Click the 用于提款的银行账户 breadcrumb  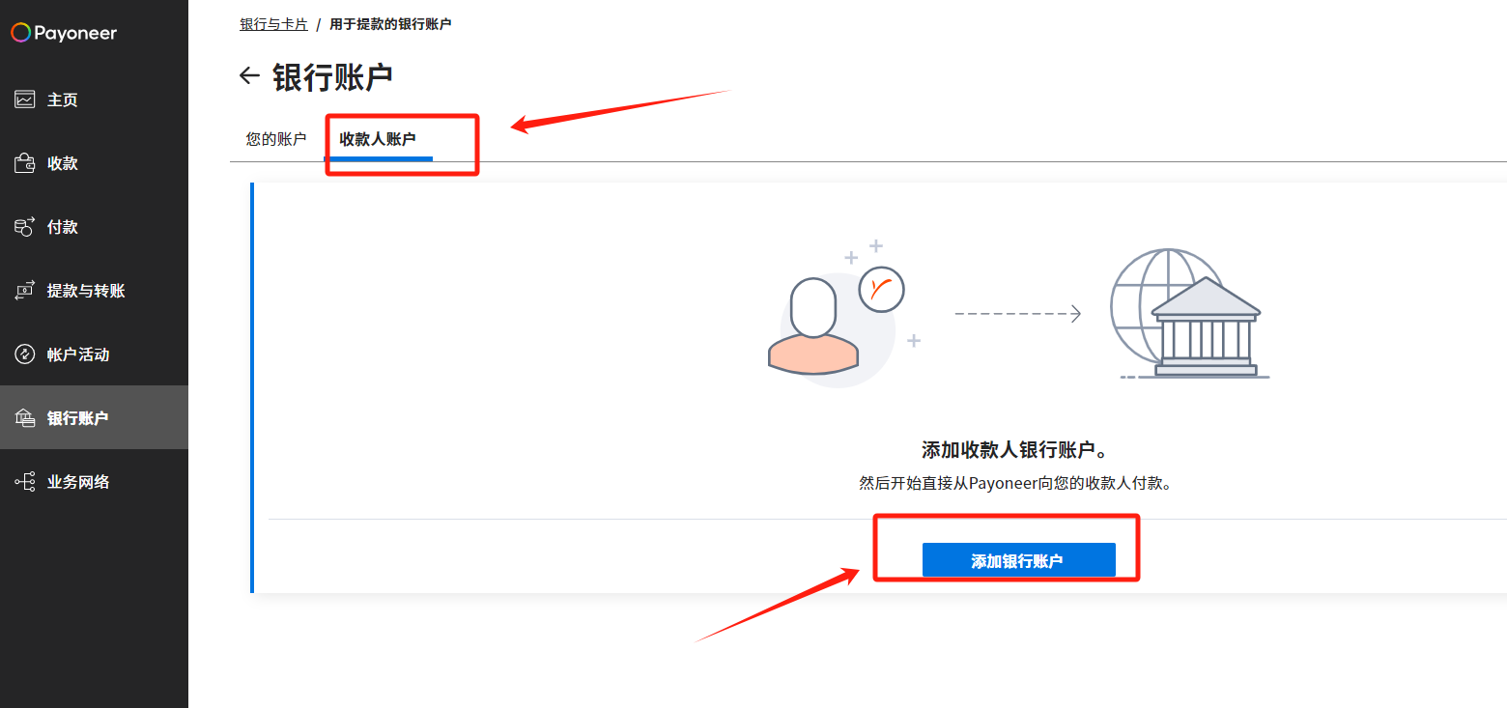(390, 24)
